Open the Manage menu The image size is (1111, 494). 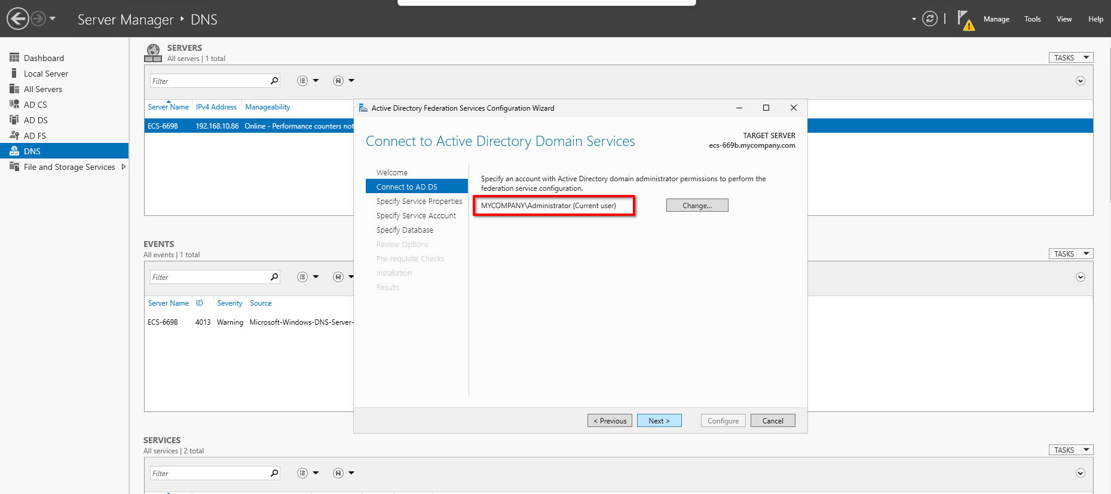click(996, 19)
